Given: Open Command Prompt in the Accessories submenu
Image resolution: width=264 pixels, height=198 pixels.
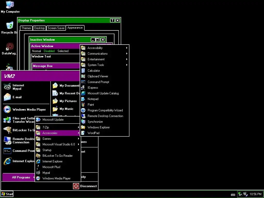Looking at the screenshot, I should tap(104, 82).
